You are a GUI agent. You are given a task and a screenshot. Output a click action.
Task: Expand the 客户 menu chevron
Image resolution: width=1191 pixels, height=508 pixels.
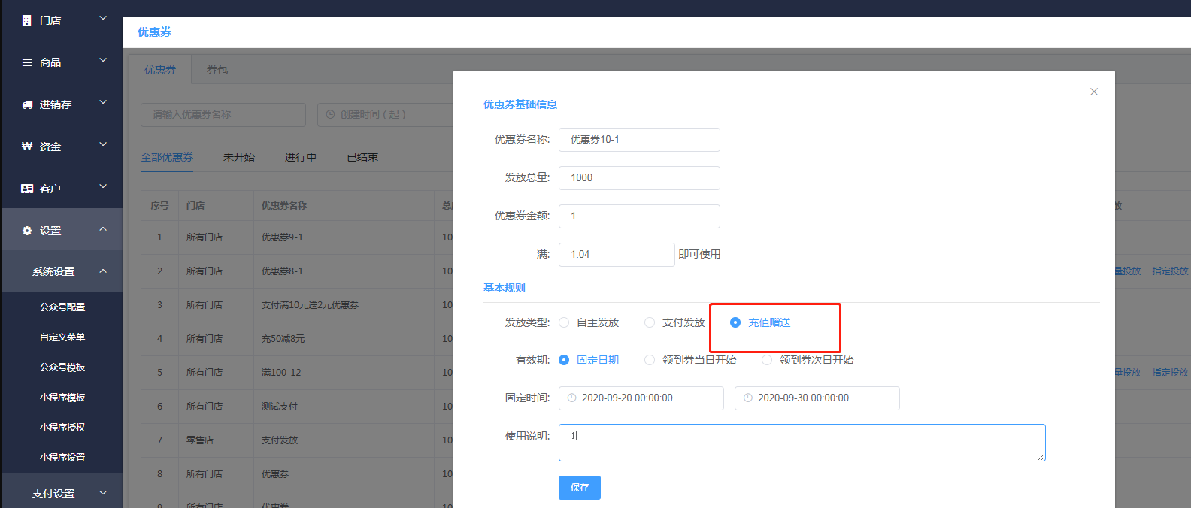103,186
